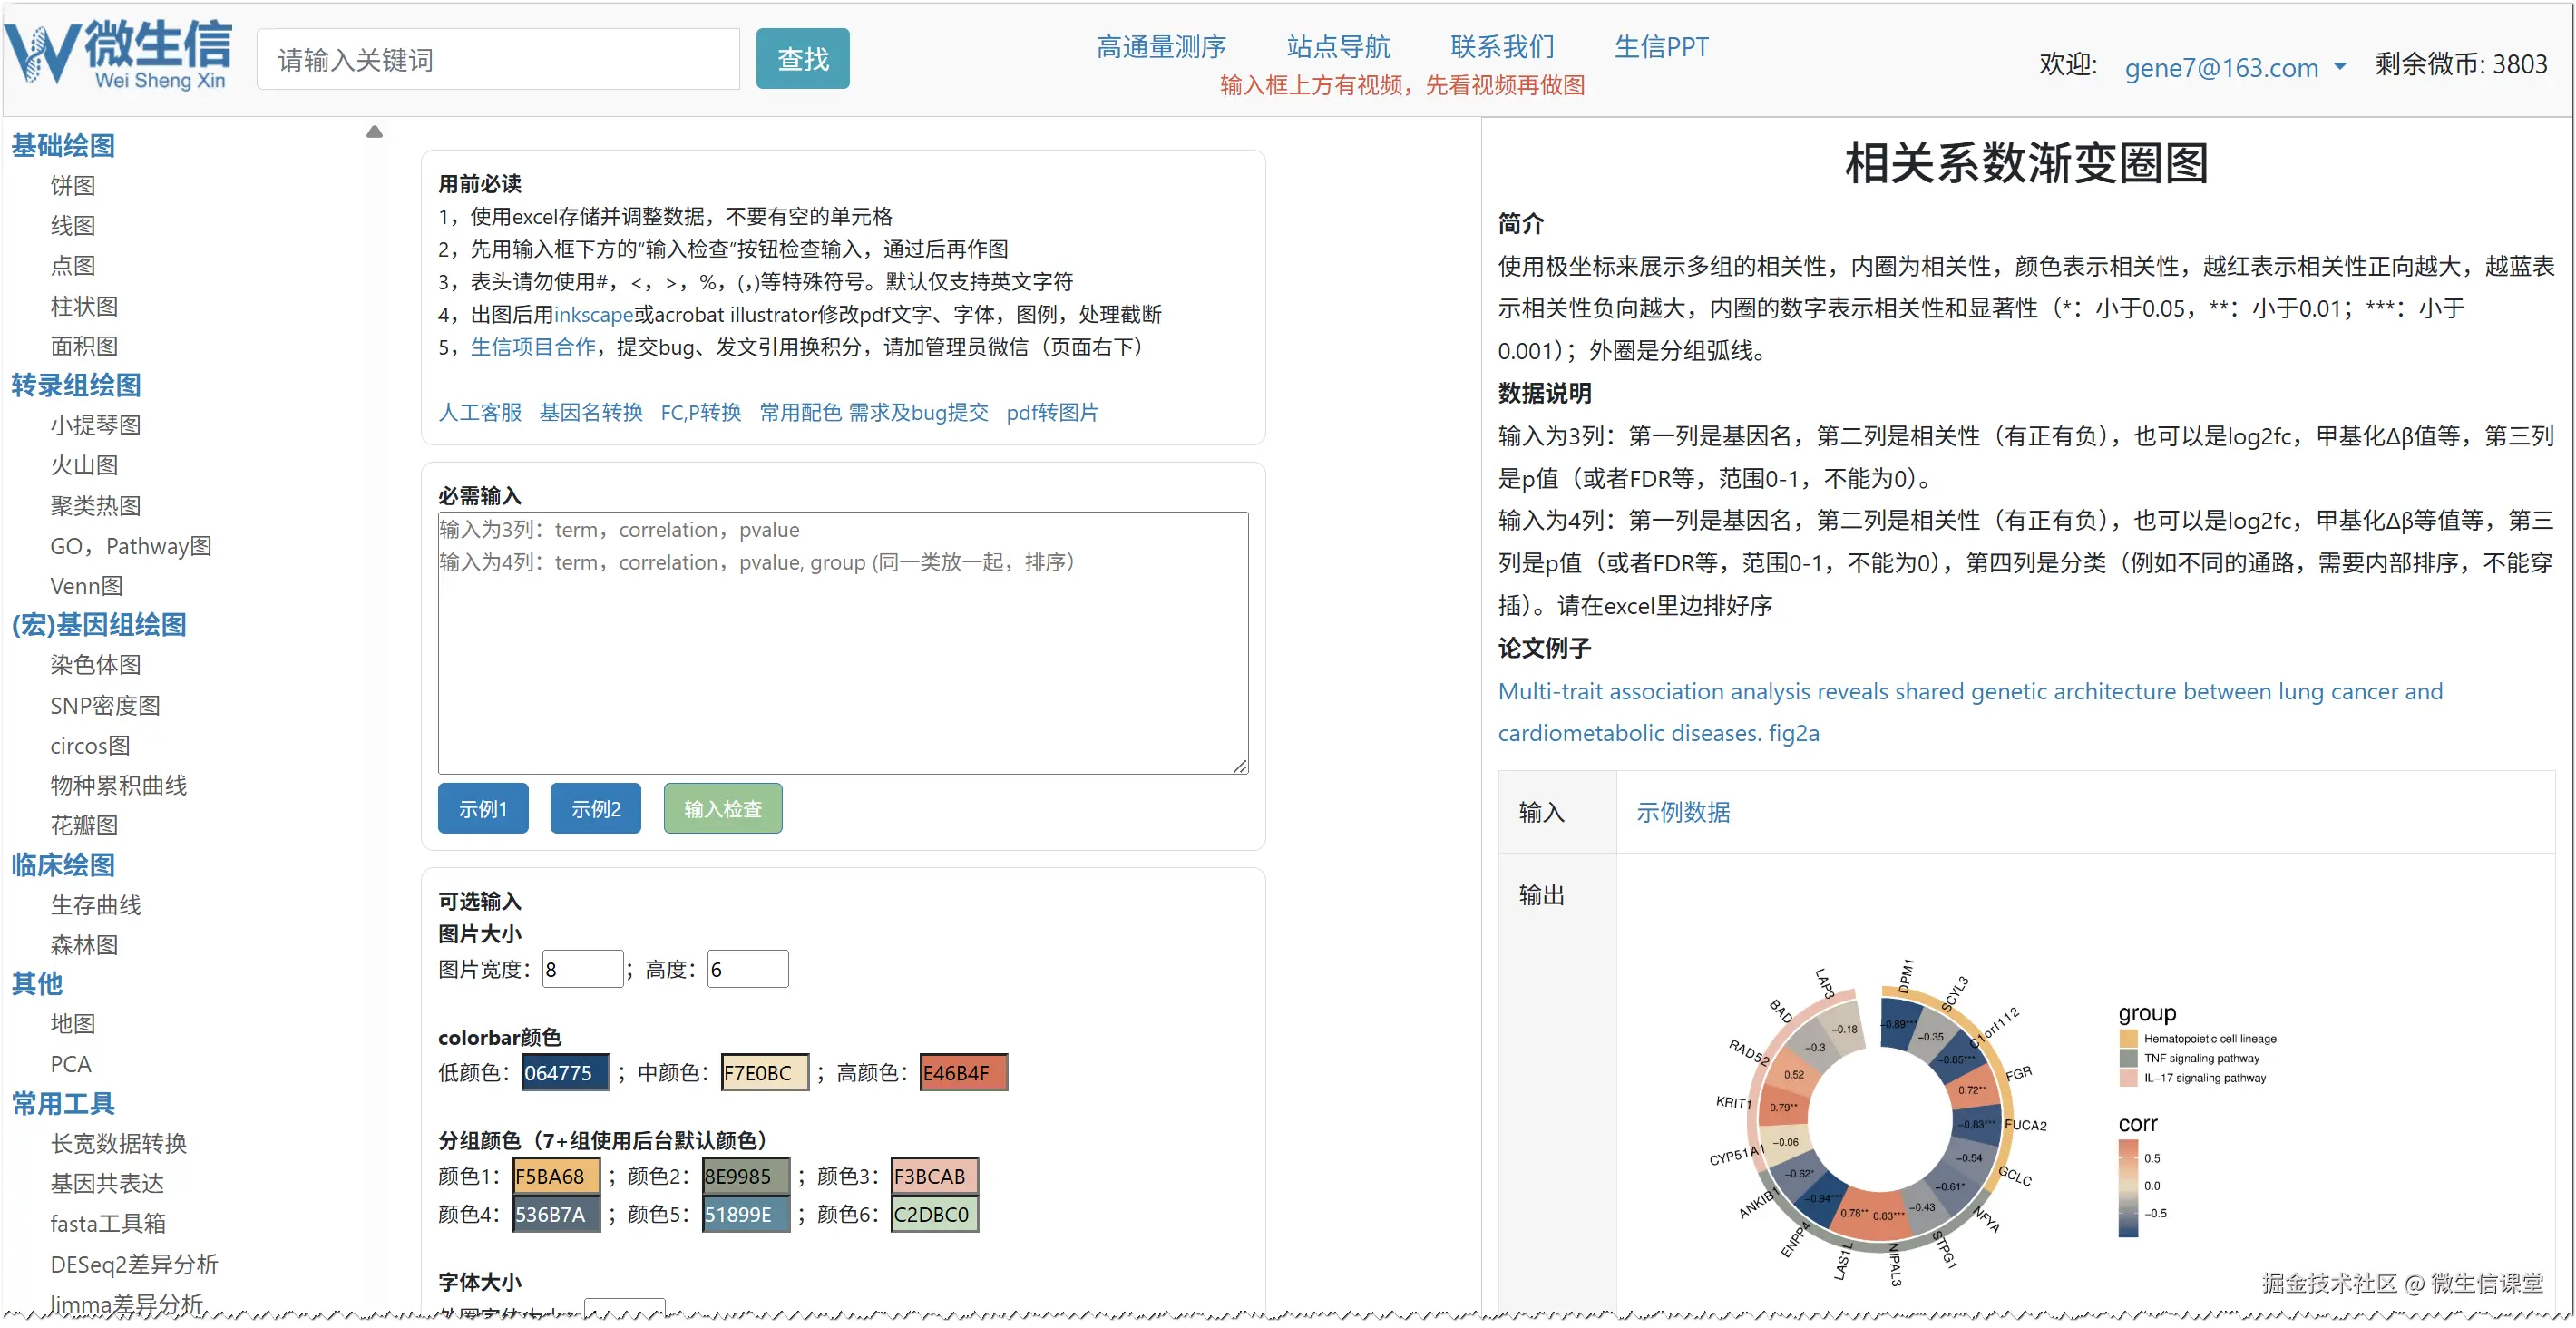Image resolution: width=2576 pixels, height=1328 pixels.
Task: Load example data with 示例1 button
Action: 482,808
